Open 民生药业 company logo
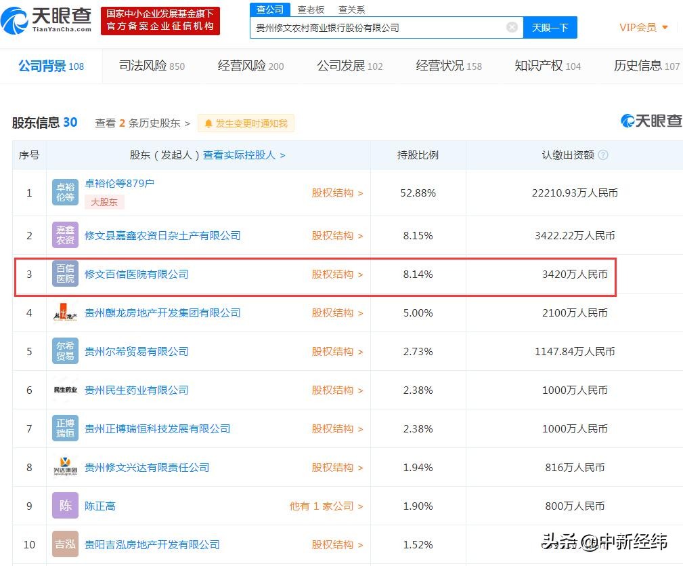Screen dimensions: 683x566 pyautogui.click(x=66, y=390)
